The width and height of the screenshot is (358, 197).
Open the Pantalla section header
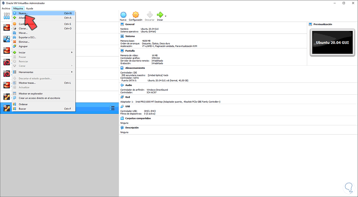click(x=130, y=51)
